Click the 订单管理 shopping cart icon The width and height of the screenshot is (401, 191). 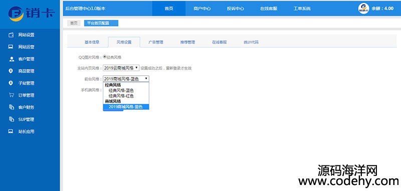click(x=11, y=95)
